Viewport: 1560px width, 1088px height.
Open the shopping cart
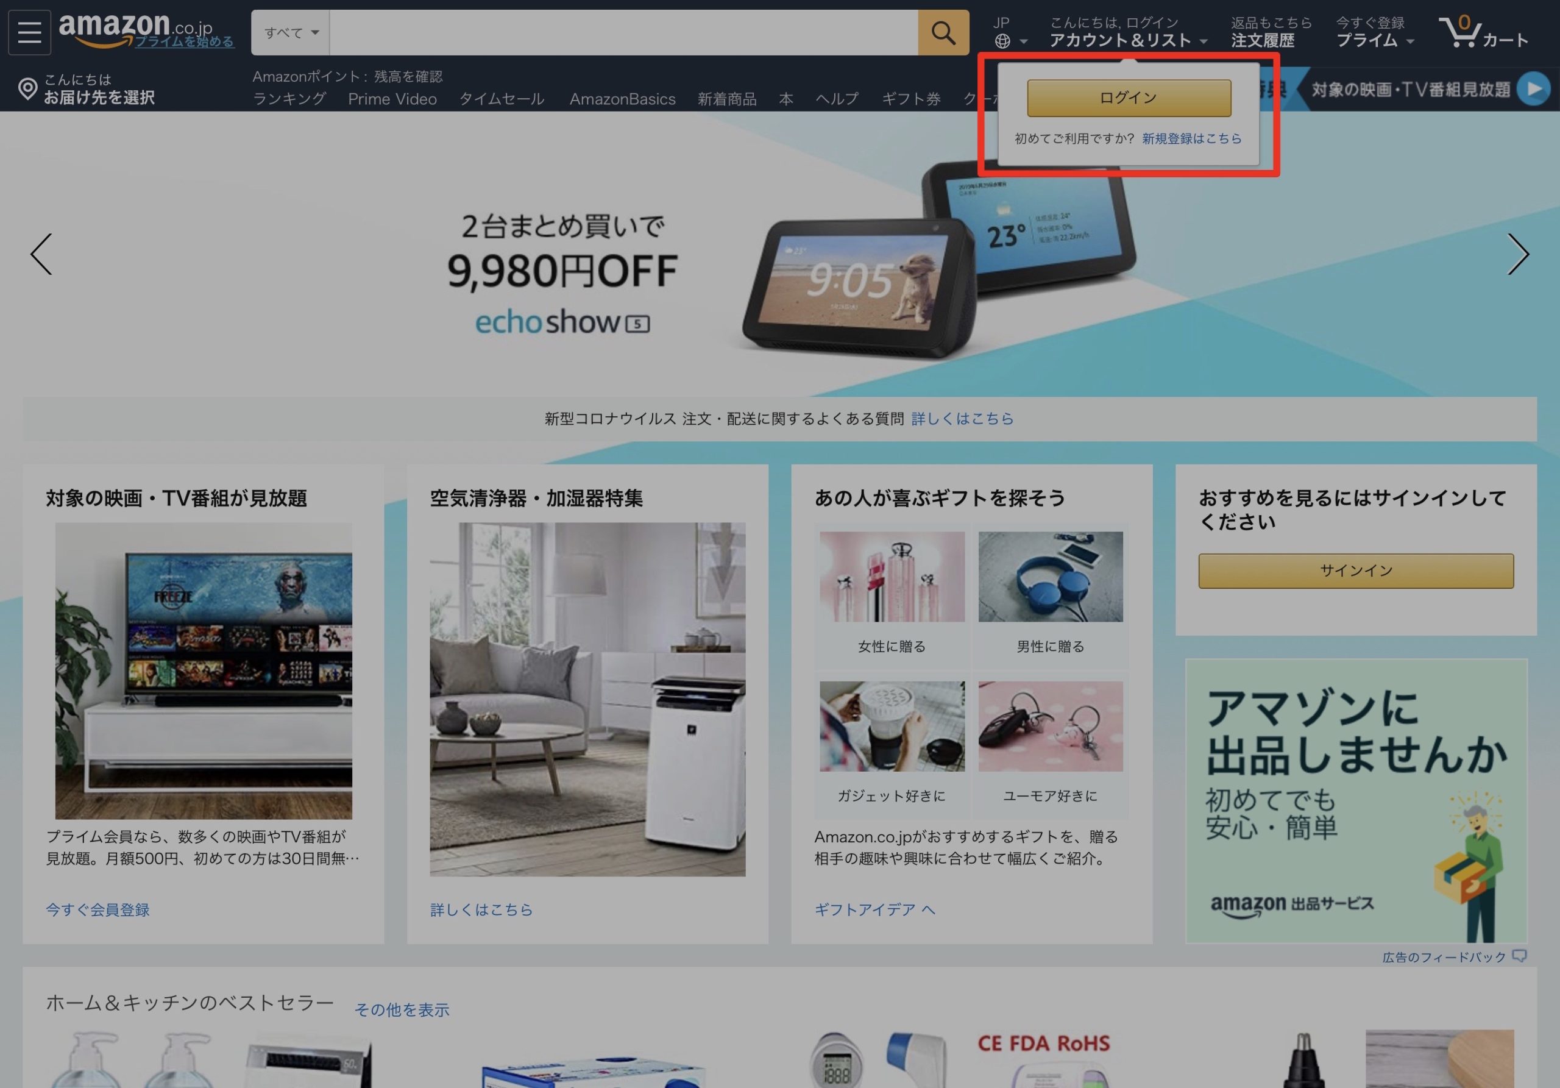(1483, 32)
